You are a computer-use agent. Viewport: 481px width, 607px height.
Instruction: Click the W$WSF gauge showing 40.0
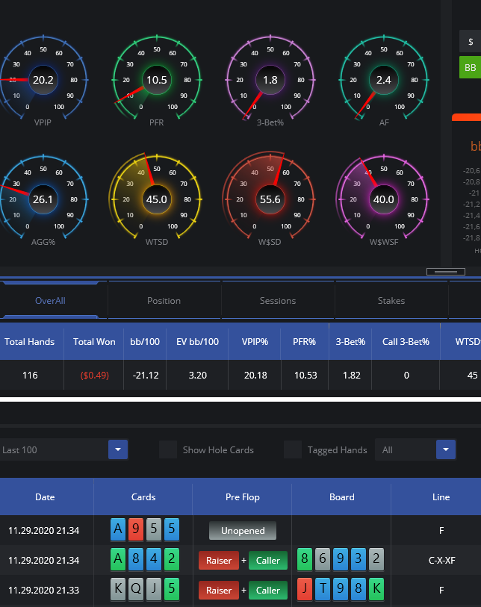click(x=384, y=199)
